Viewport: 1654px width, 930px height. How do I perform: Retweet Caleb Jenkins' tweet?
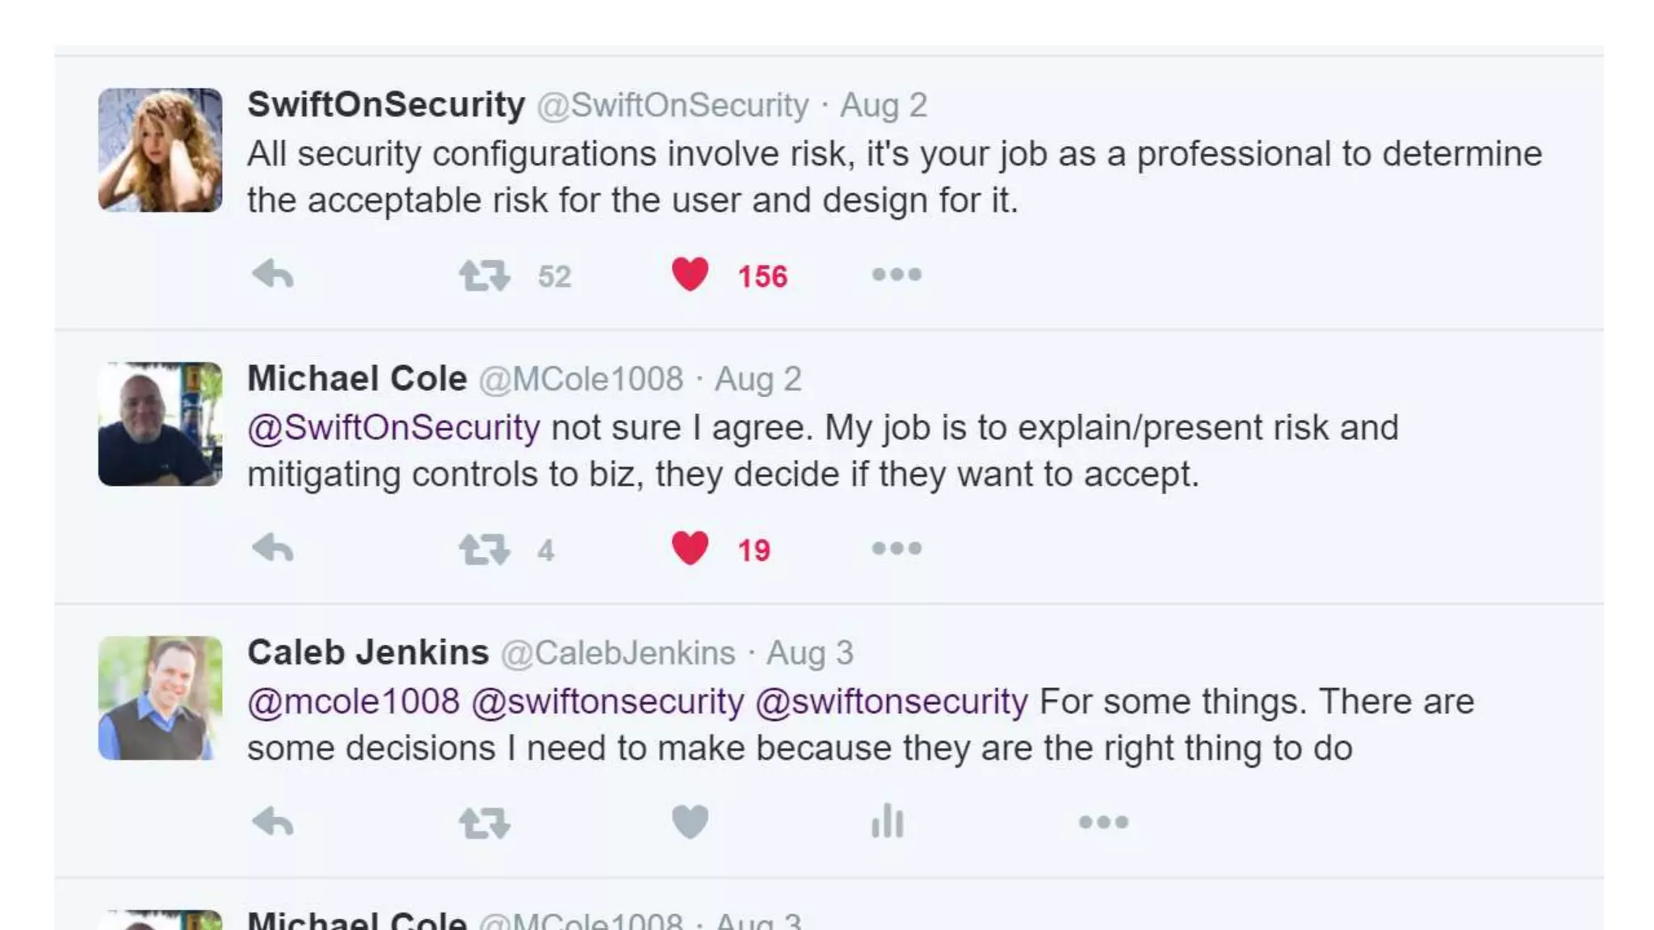(x=485, y=823)
